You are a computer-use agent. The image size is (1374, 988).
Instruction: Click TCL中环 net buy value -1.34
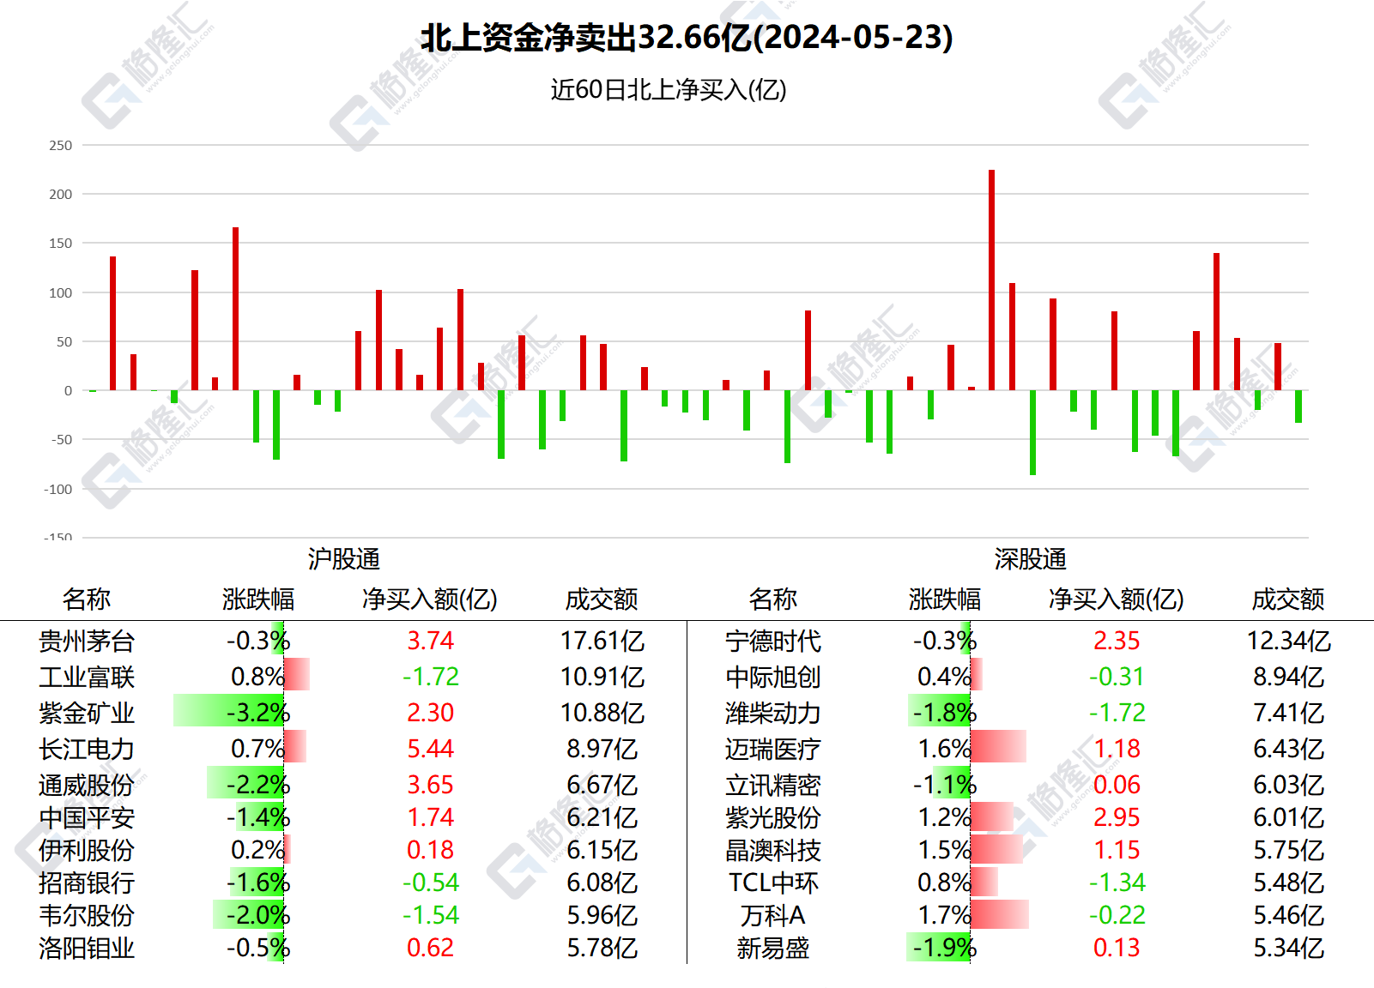1117,883
